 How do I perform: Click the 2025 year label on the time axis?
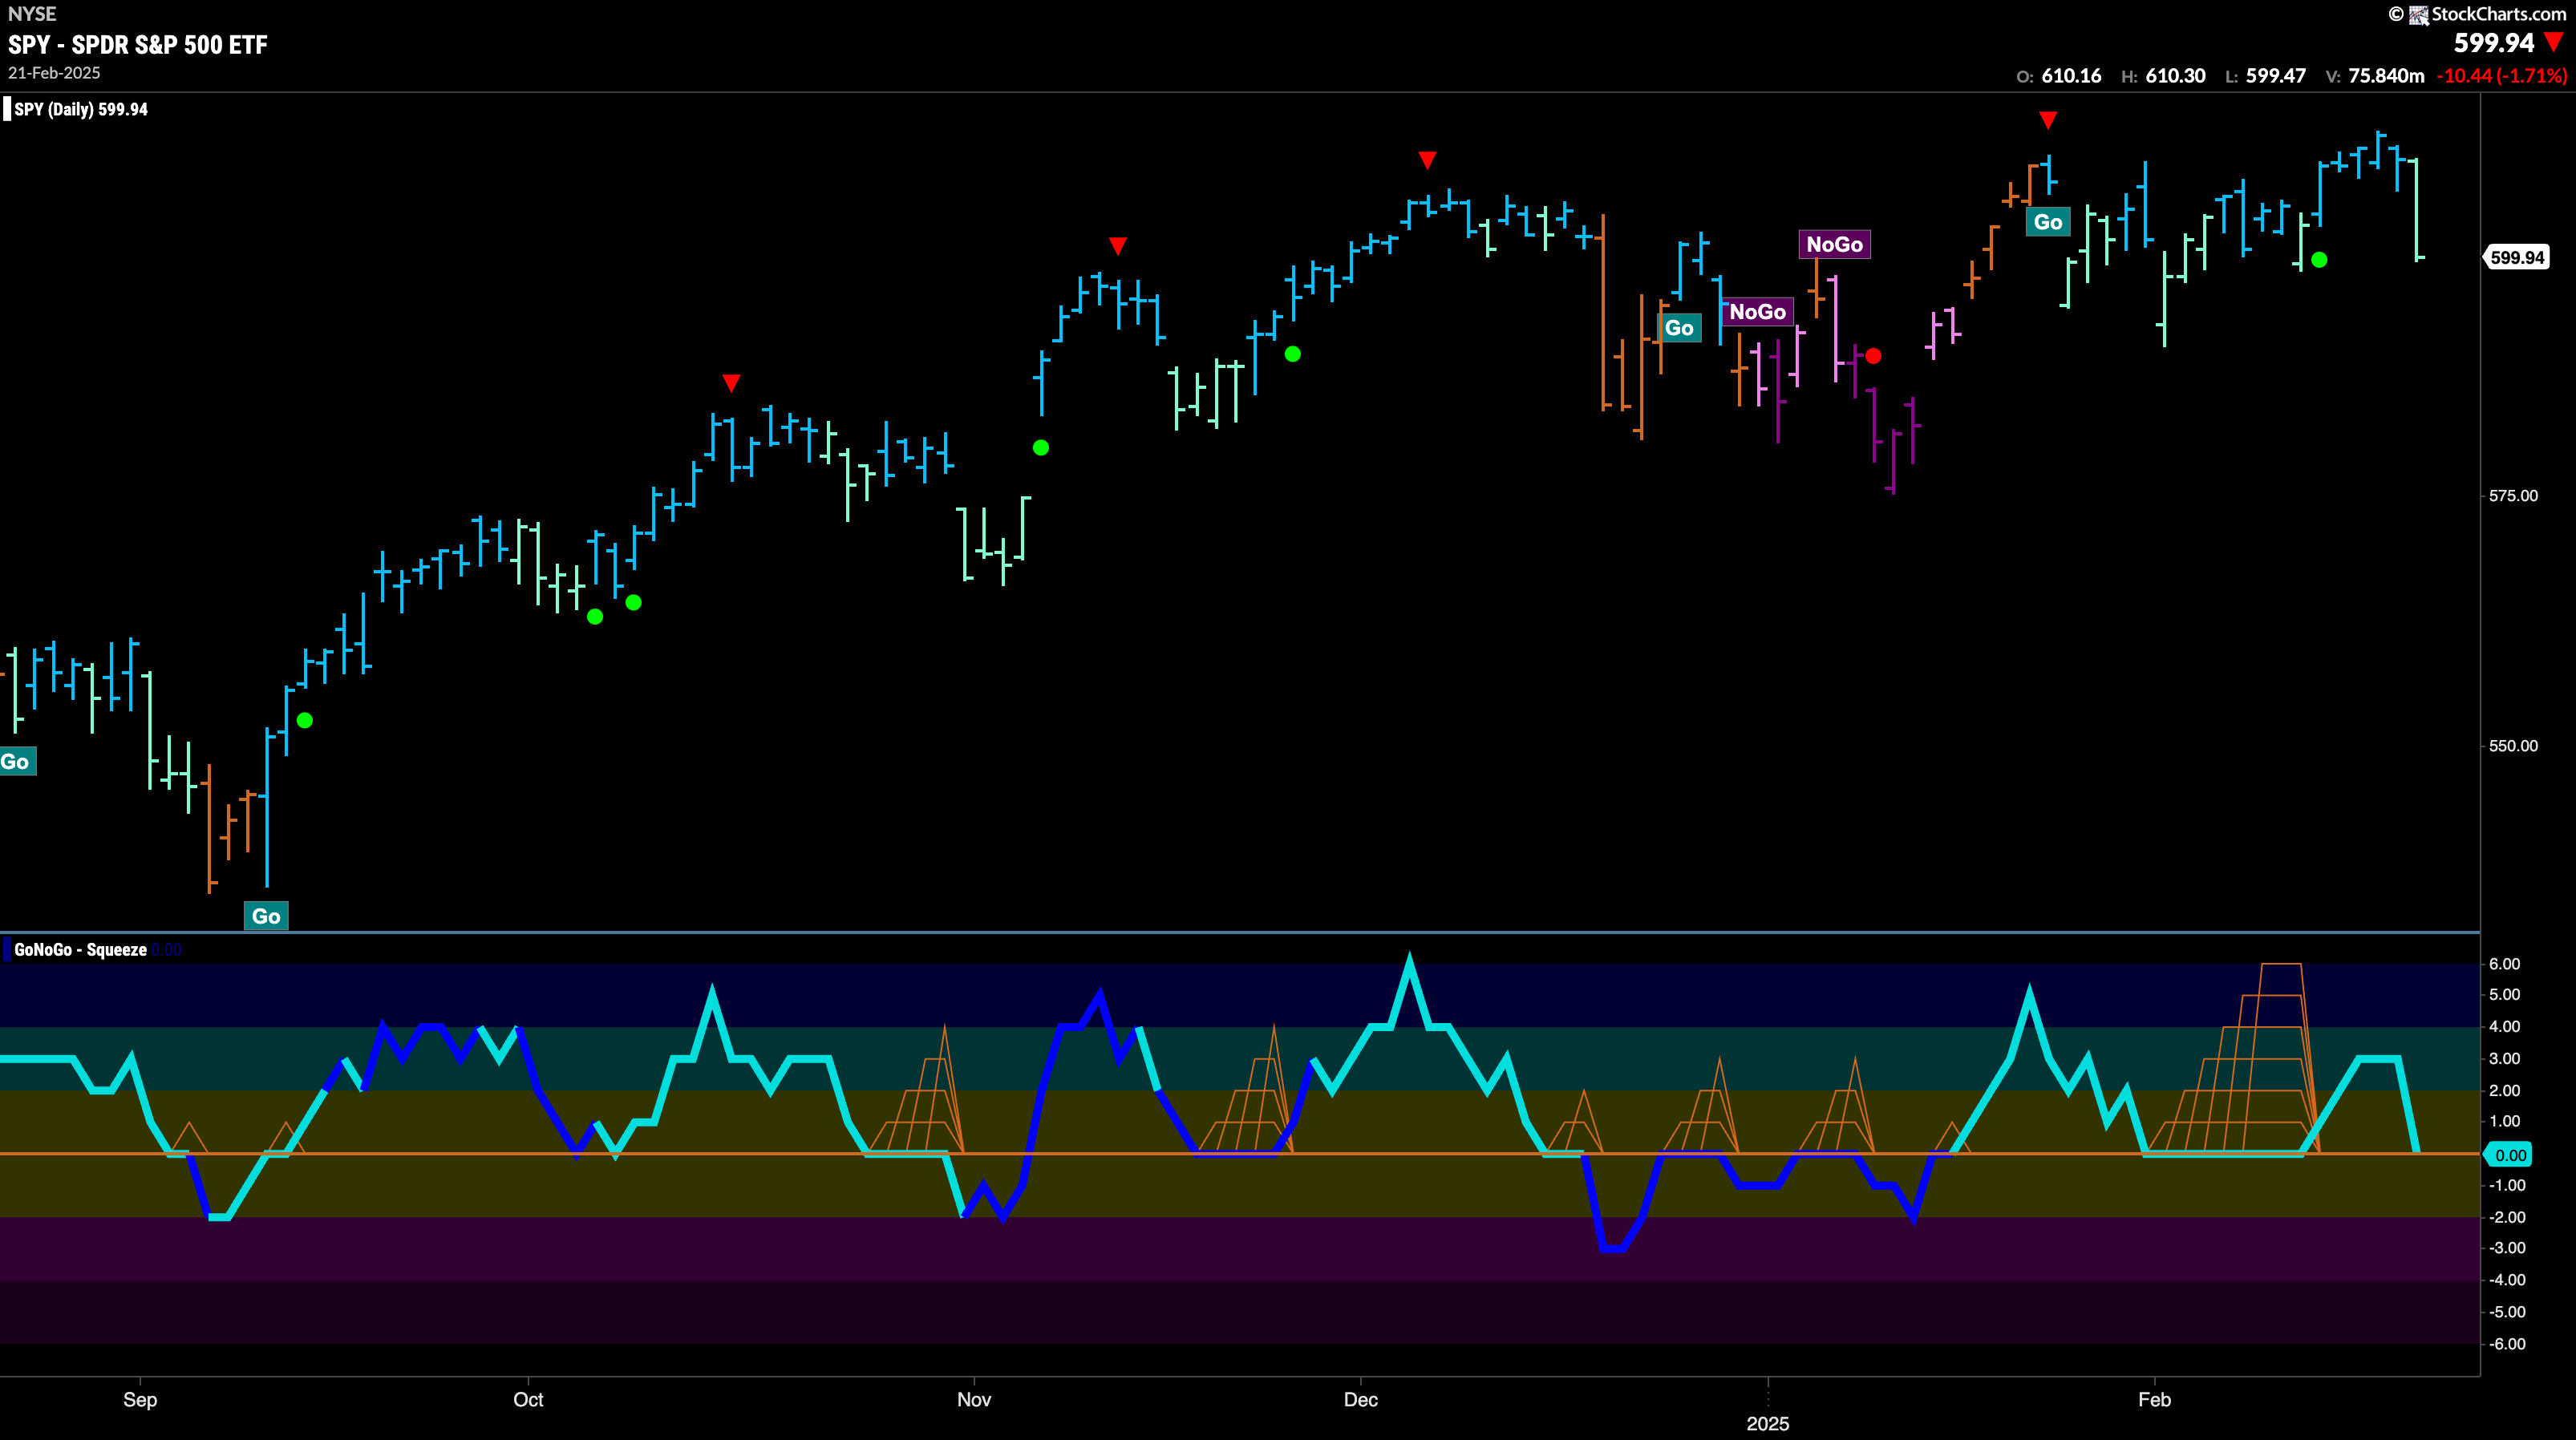coord(1768,1424)
